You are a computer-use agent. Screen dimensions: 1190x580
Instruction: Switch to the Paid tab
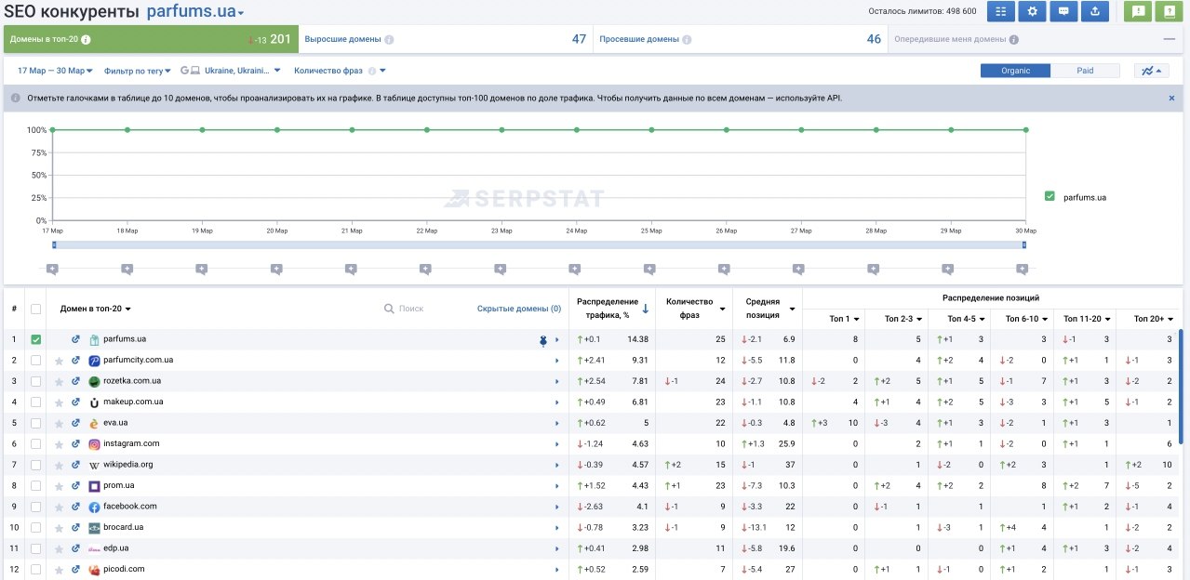click(1085, 71)
